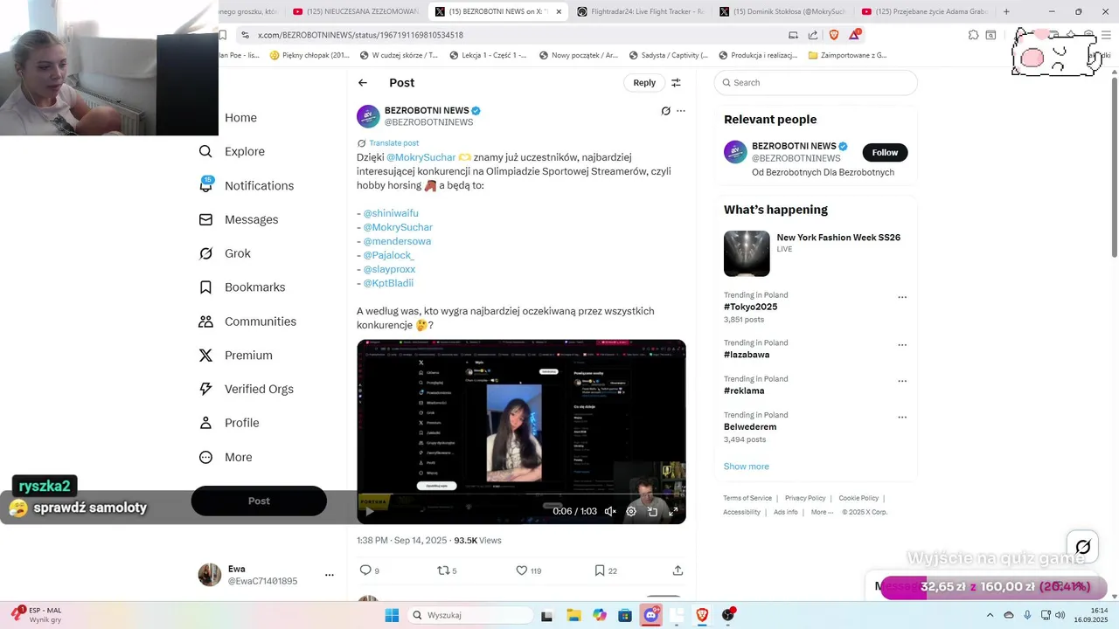Open Verified Orgs in the sidebar

pyautogui.click(x=246, y=389)
